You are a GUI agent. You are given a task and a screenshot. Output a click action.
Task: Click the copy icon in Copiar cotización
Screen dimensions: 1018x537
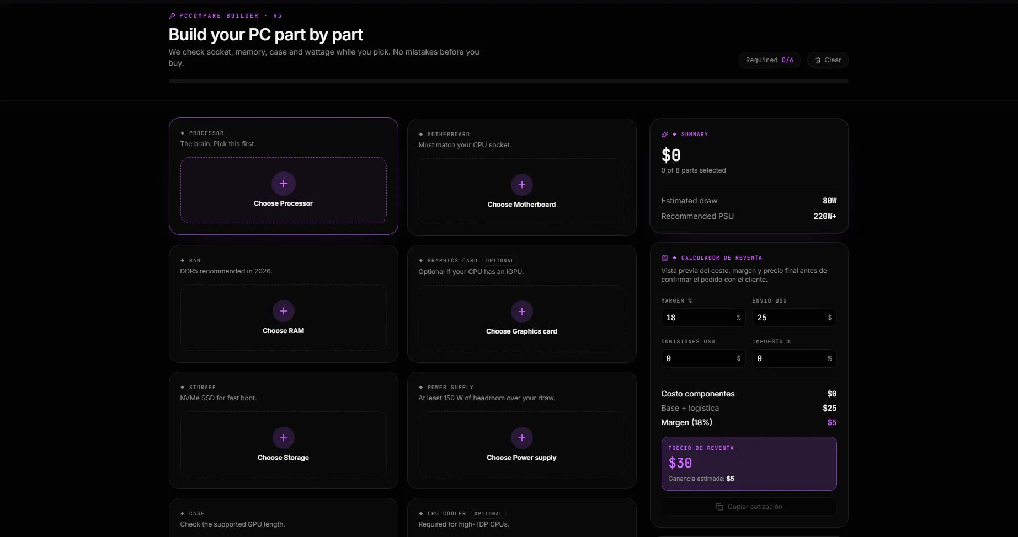click(x=719, y=507)
